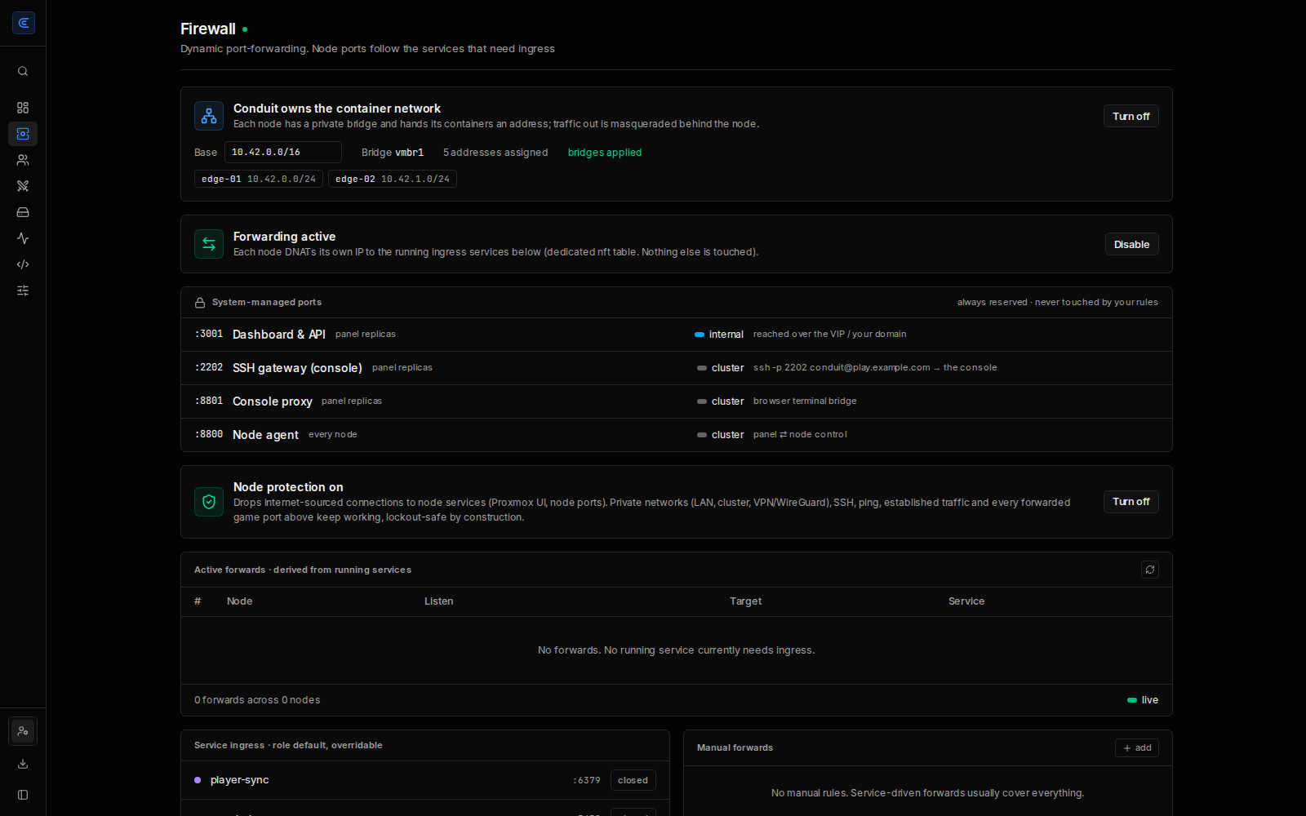1306x816 pixels.
Task: Click the ssh -p 2202 command text
Action: pos(875,368)
